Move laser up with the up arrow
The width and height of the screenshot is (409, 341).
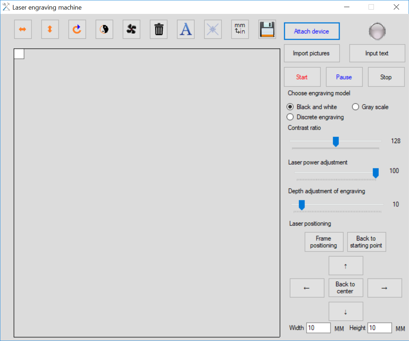346,266
